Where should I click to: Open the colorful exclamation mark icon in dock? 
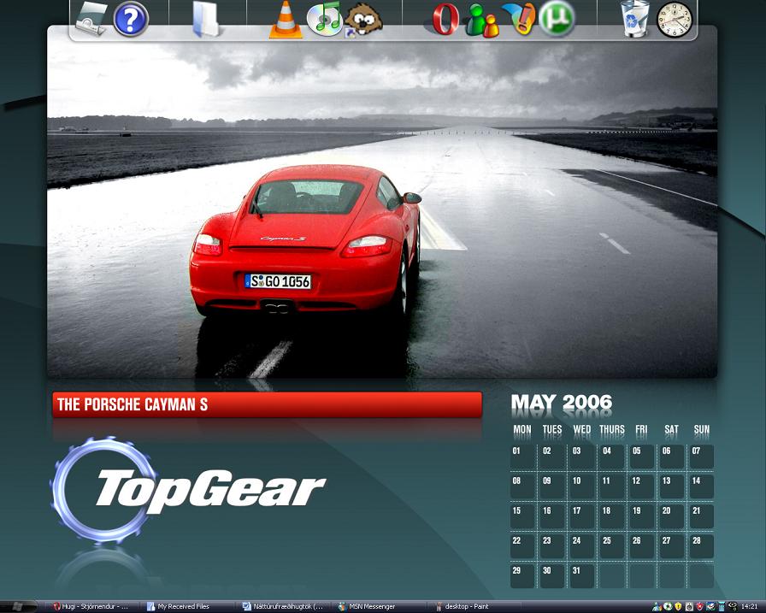[519, 19]
